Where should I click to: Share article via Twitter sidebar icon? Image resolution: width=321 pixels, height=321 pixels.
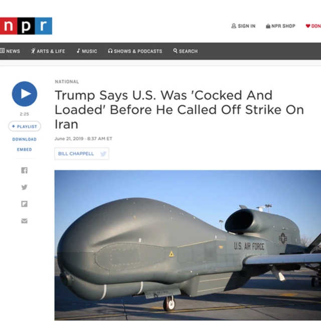tap(25, 187)
